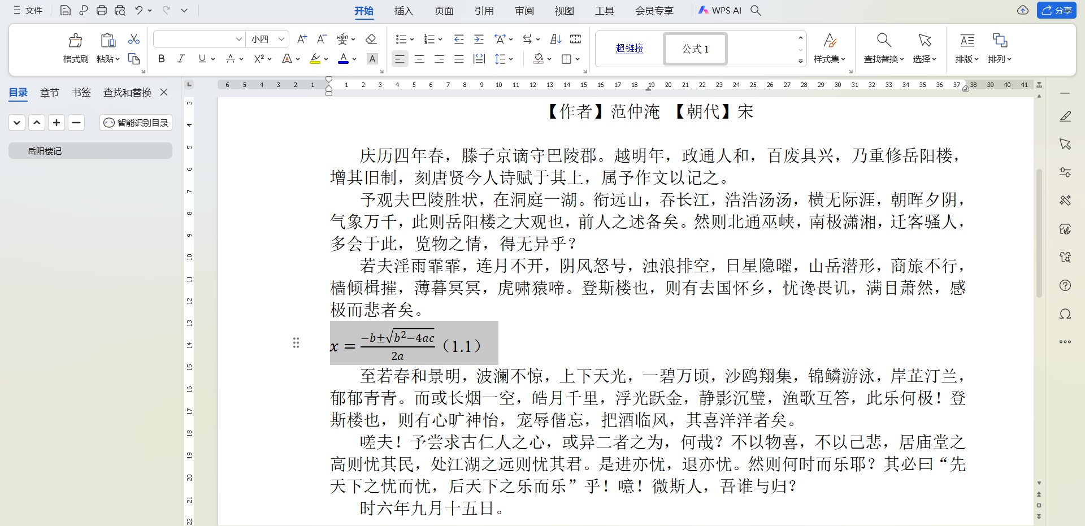Click the Print Preview icon
Screen dimensions: 1085x526
click(x=120, y=10)
